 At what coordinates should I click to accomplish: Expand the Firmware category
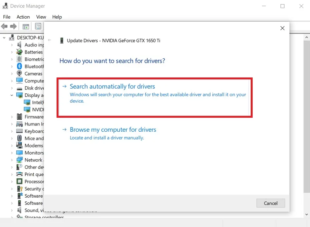[12, 117]
